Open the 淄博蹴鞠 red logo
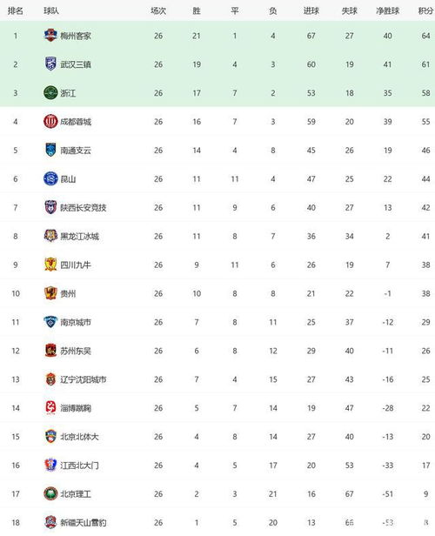The height and width of the screenshot is (536, 435). (50, 408)
